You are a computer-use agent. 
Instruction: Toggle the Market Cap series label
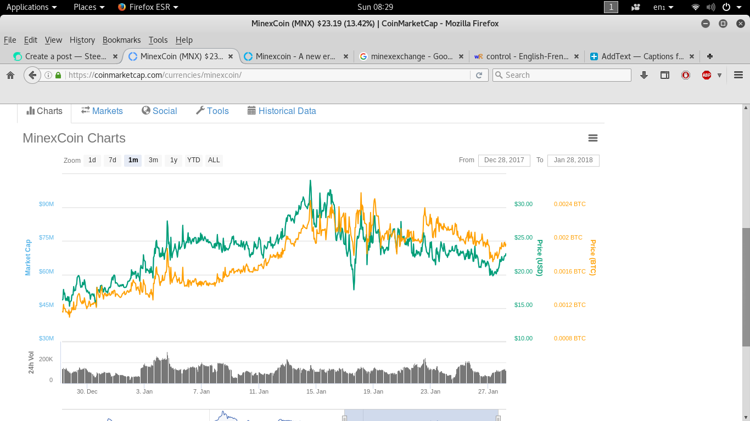click(28, 257)
